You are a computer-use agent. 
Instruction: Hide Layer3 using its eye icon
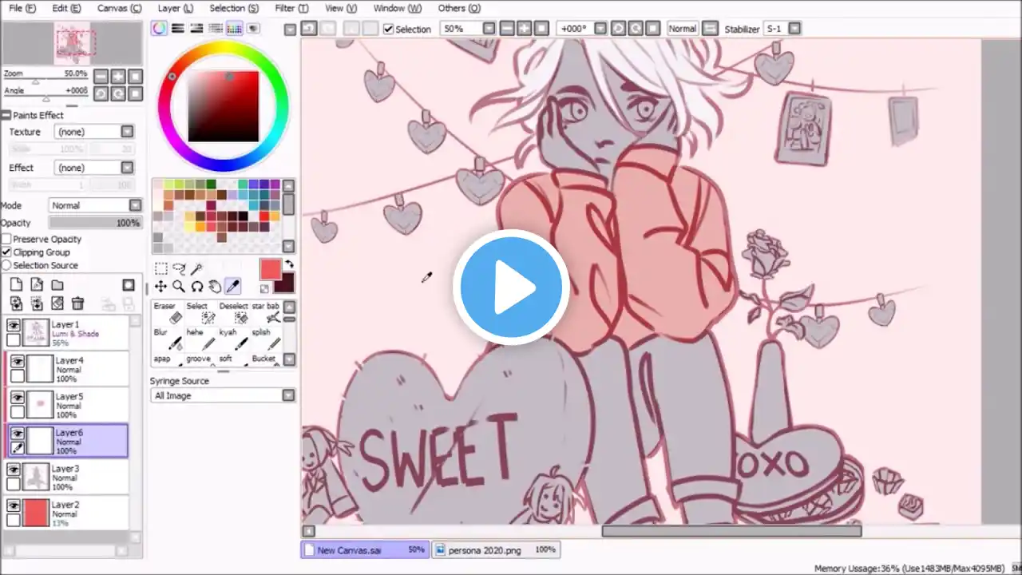click(x=14, y=470)
